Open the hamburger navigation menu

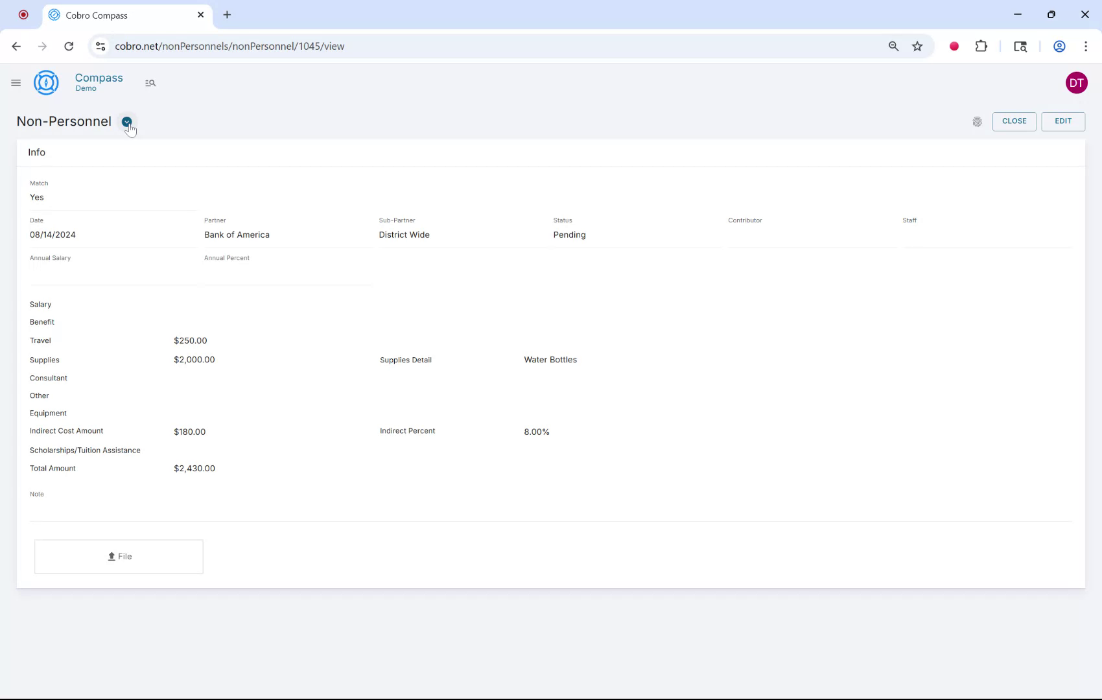(x=16, y=82)
